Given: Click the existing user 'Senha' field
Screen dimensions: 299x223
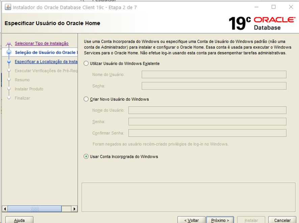Looking at the screenshot, I should 214,86.
